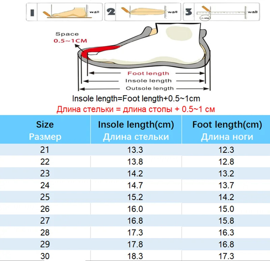Select the English insole length formula text
This screenshot has height=261, width=270.
[135, 99]
